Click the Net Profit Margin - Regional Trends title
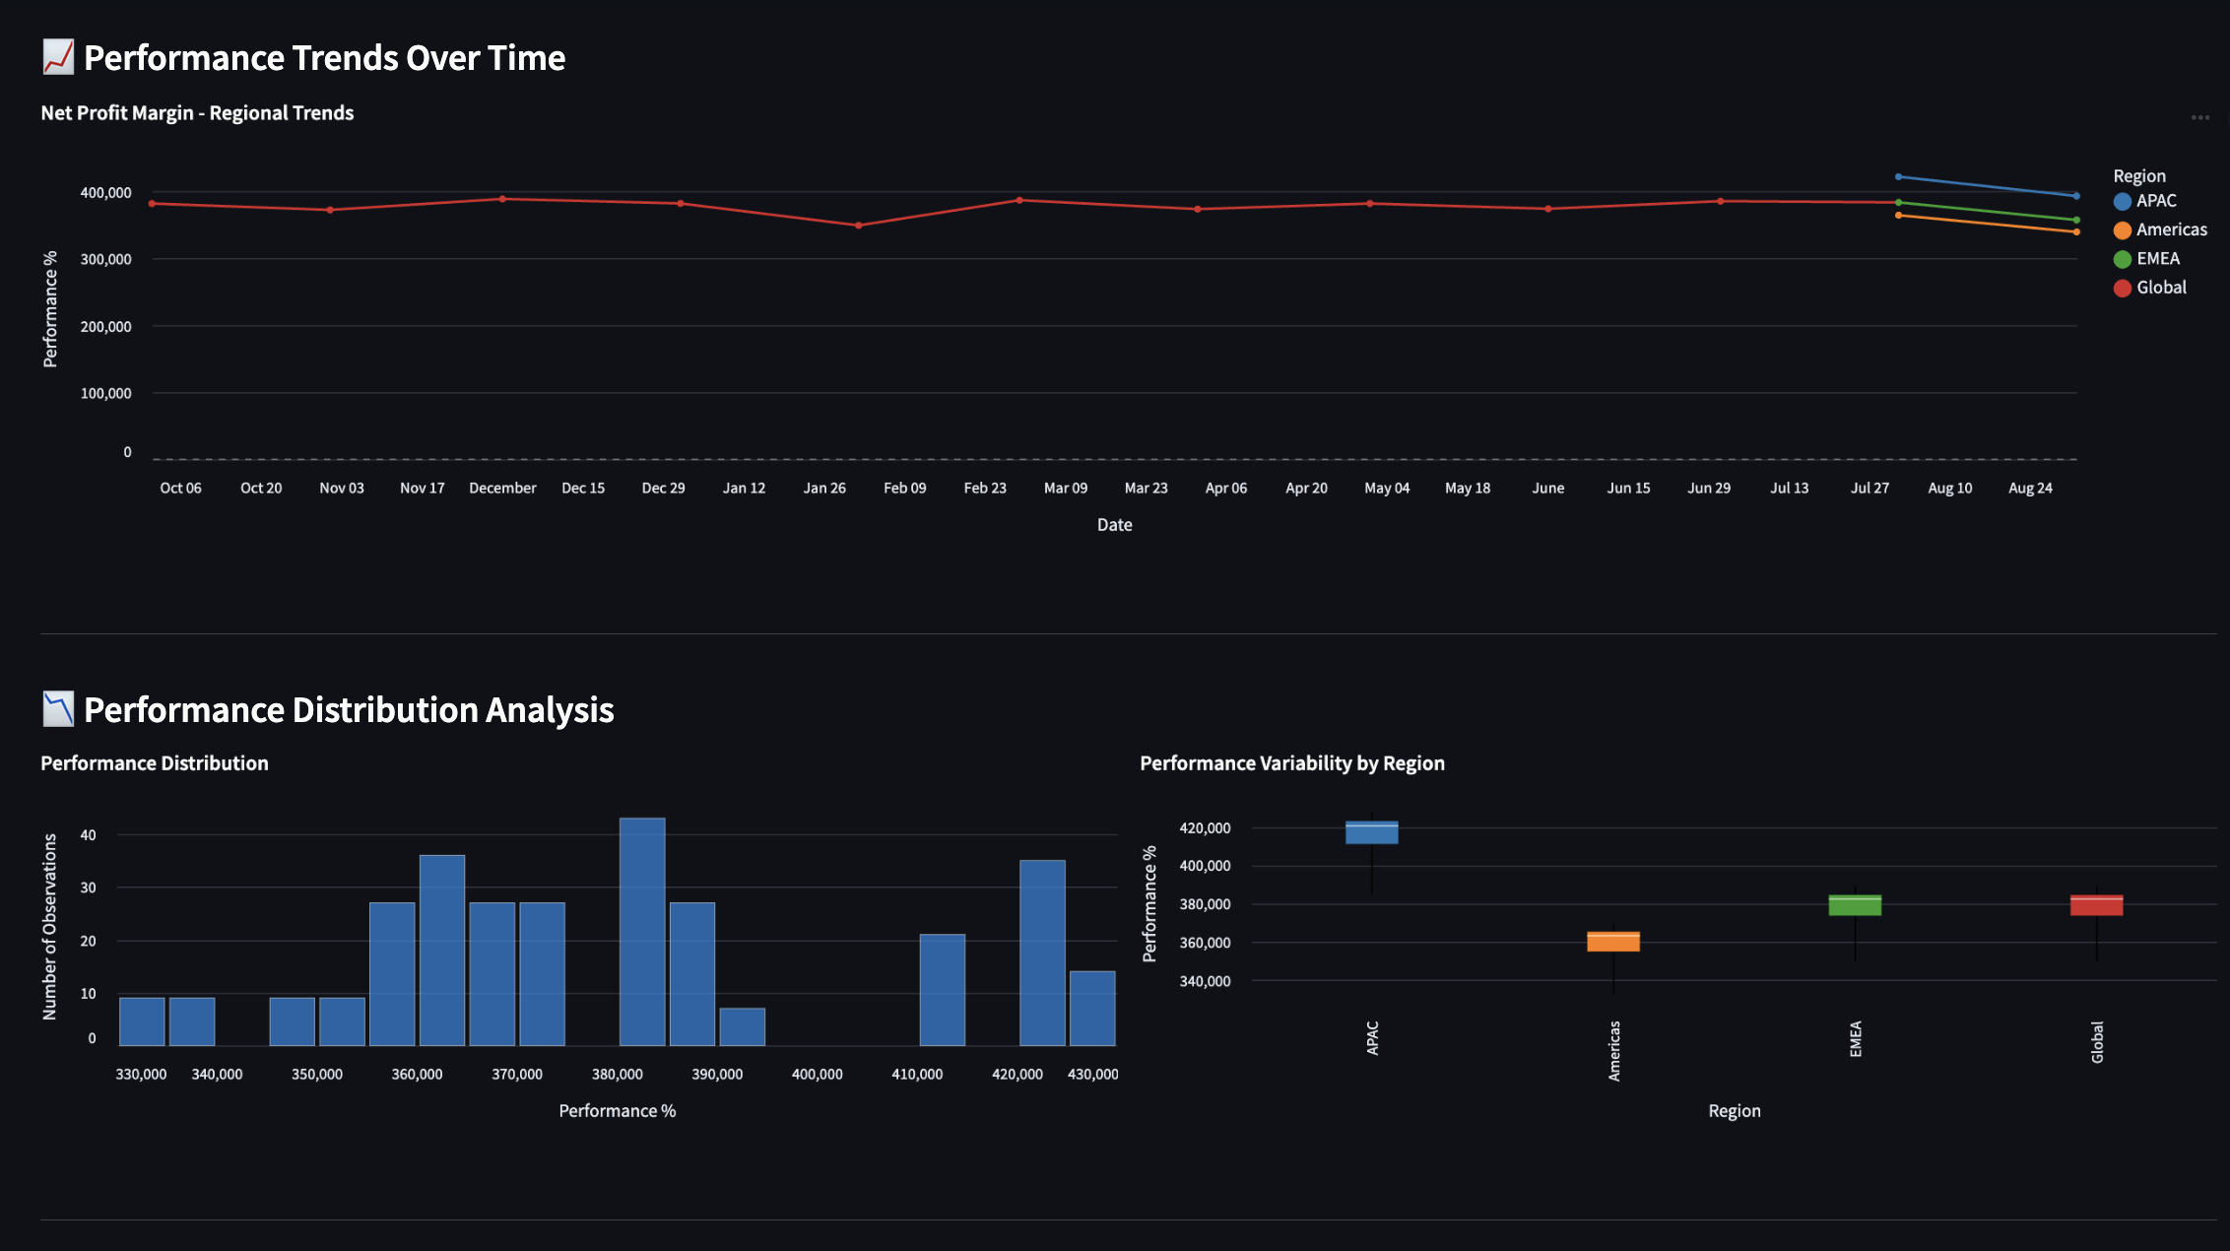This screenshot has width=2230, height=1251. (x=197, y=112)
